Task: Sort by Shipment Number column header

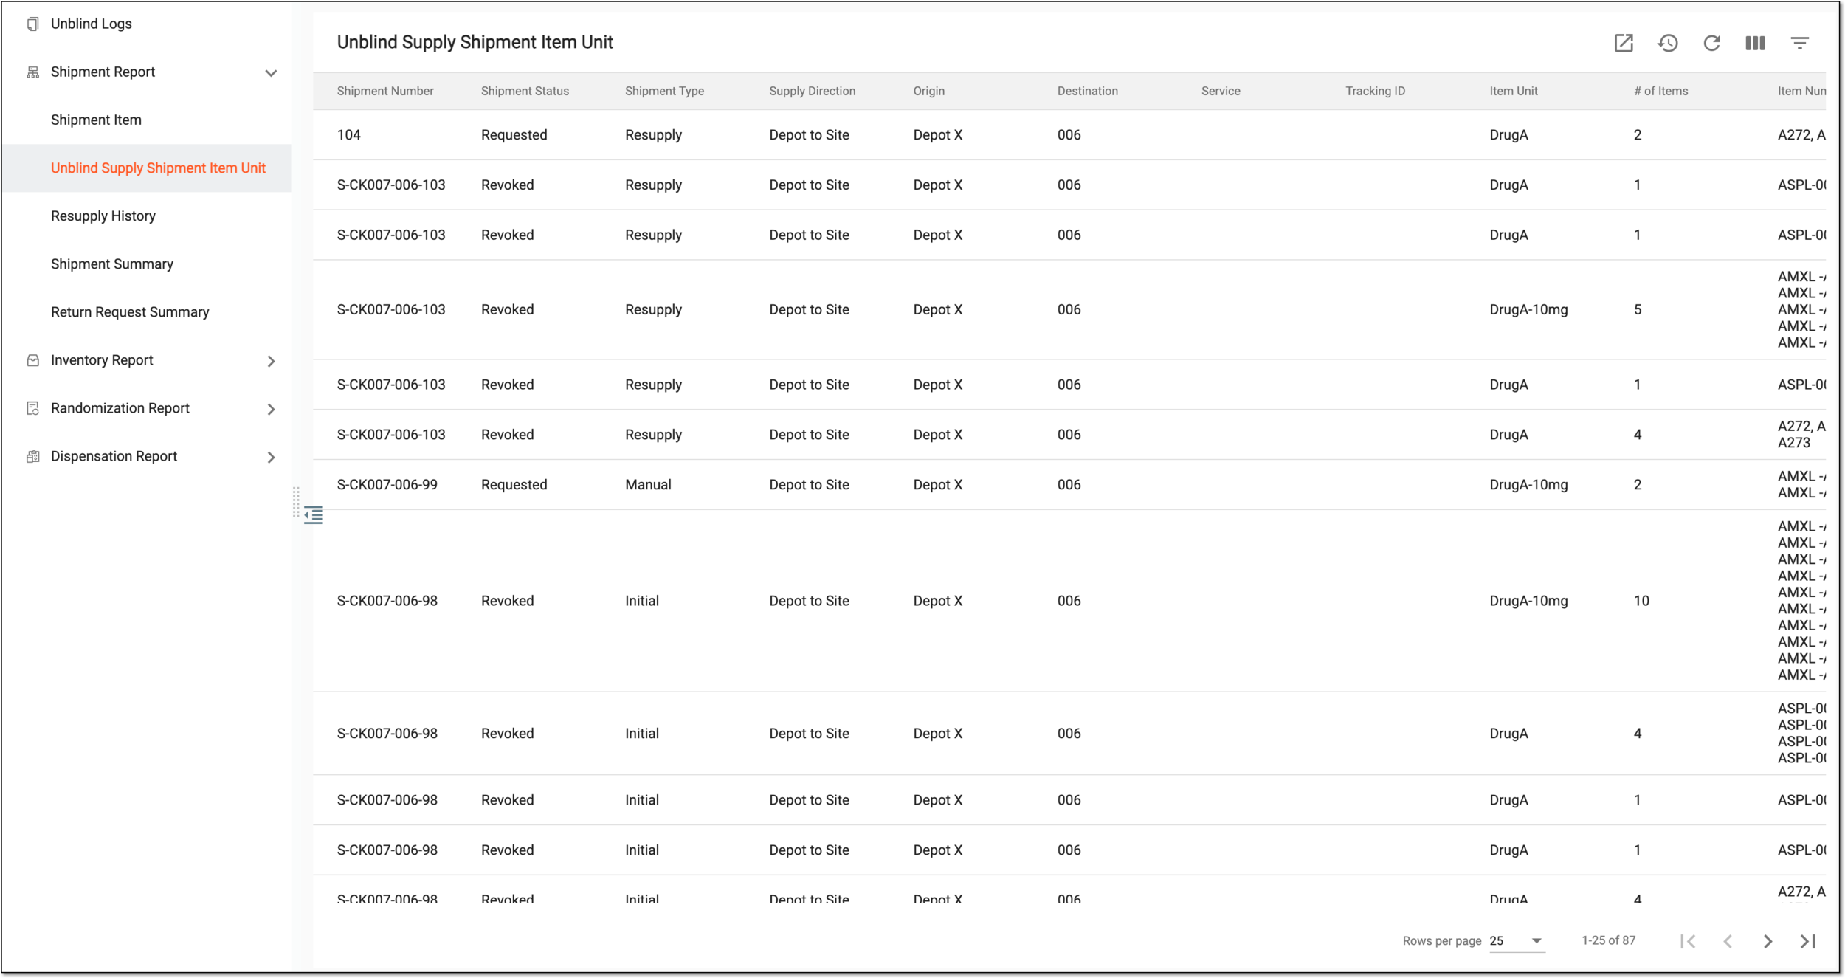Action: tap(385, 91)
